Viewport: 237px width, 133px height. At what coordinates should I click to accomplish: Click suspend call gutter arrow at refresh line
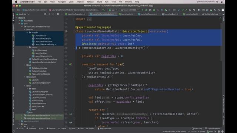click(70, 122)
